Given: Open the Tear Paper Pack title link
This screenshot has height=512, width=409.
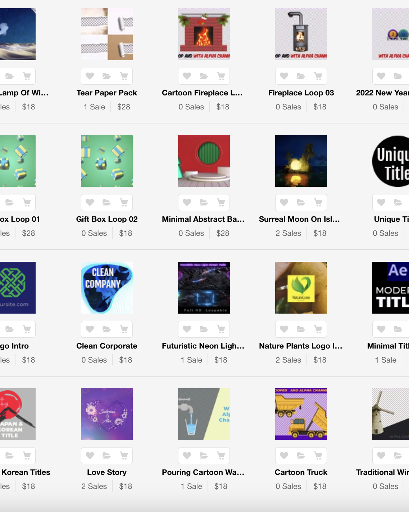Looking at the screenshot, I should tap(107, 93).
